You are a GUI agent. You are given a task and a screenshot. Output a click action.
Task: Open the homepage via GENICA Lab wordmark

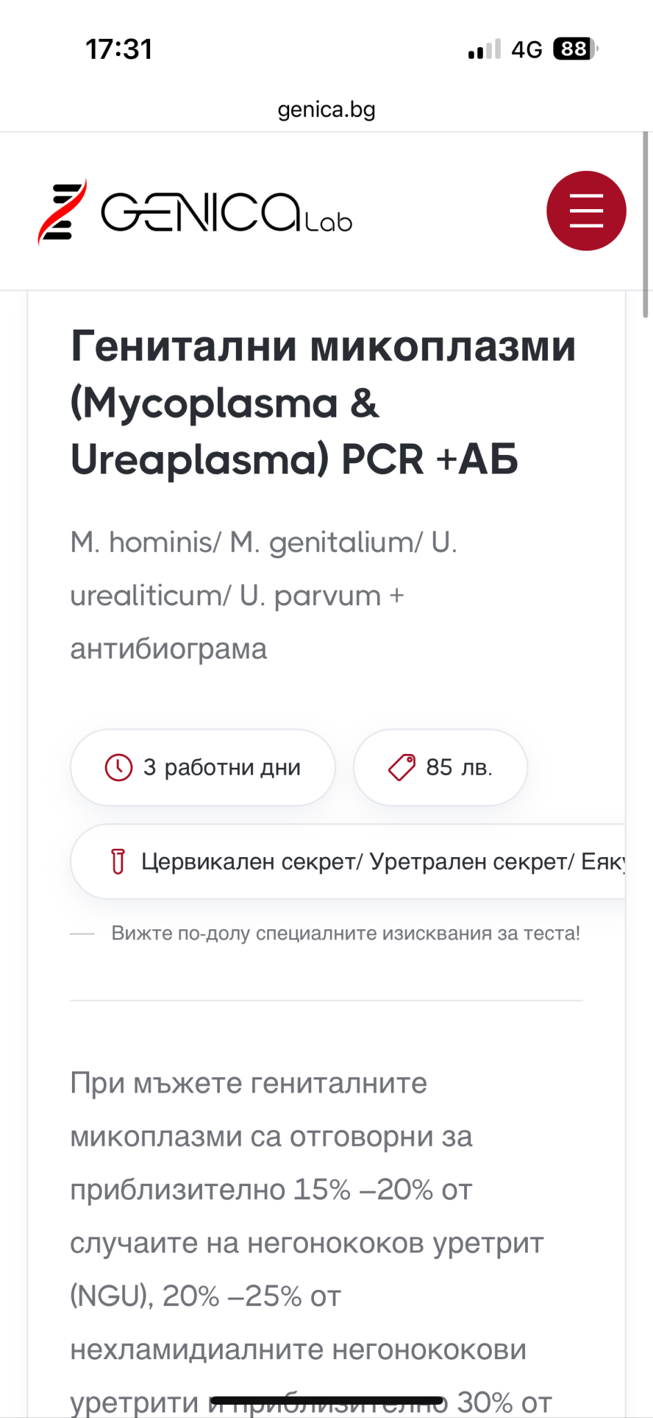tap(227, 212)
